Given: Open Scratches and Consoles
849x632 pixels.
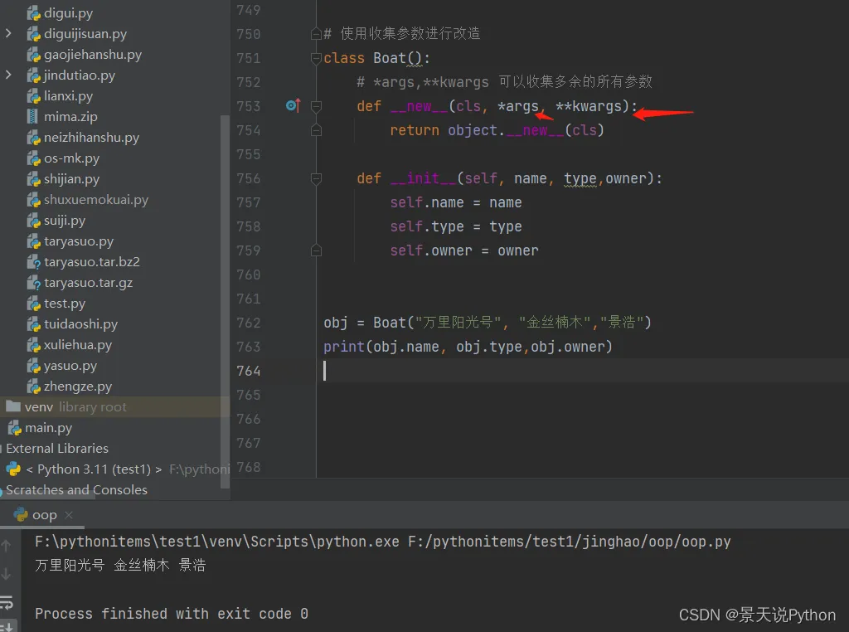Looking at the screenshot, I should [77, 489].
